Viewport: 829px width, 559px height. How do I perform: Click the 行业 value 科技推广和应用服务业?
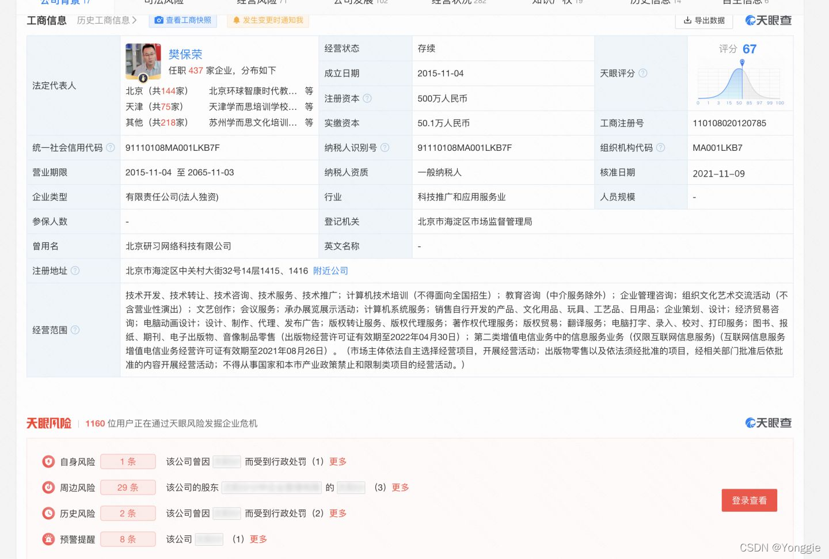pos(462,197)
